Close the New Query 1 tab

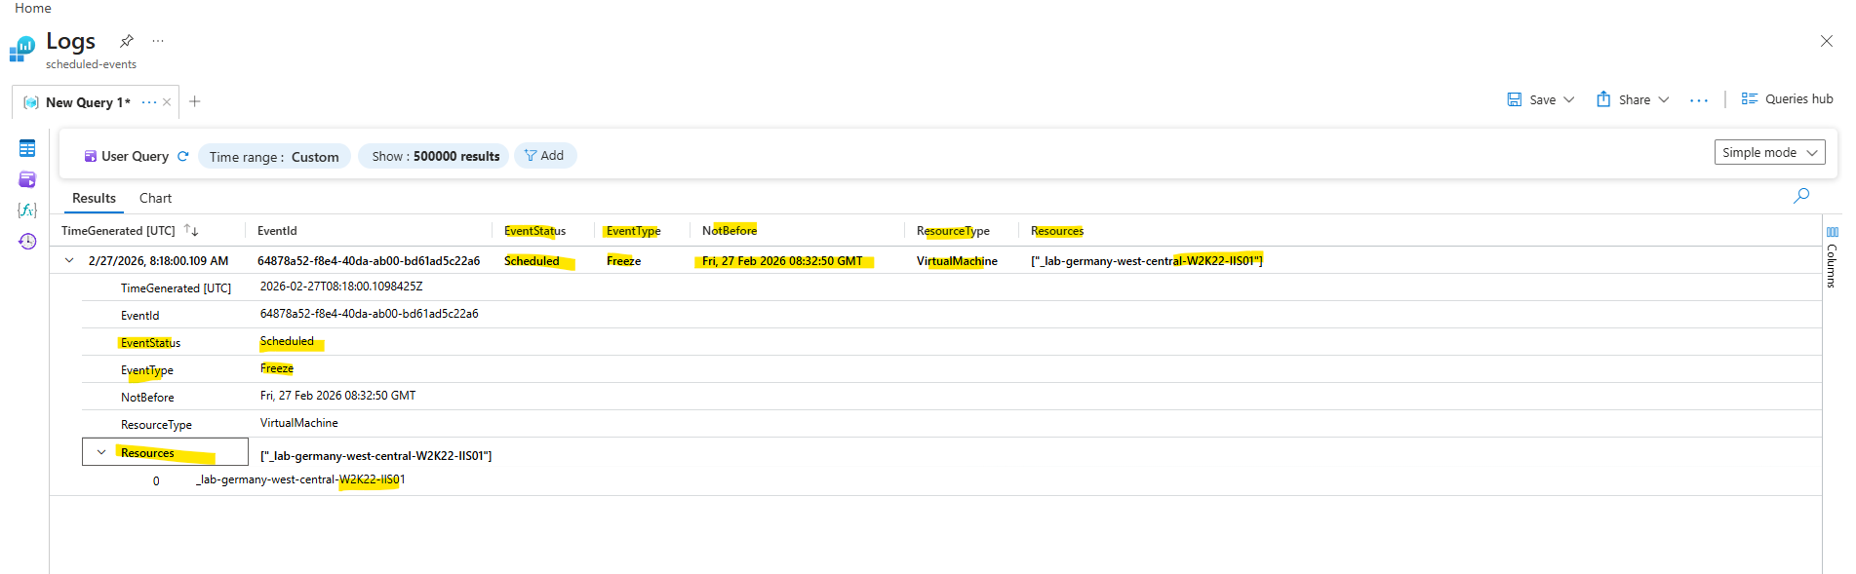[167, 102]
